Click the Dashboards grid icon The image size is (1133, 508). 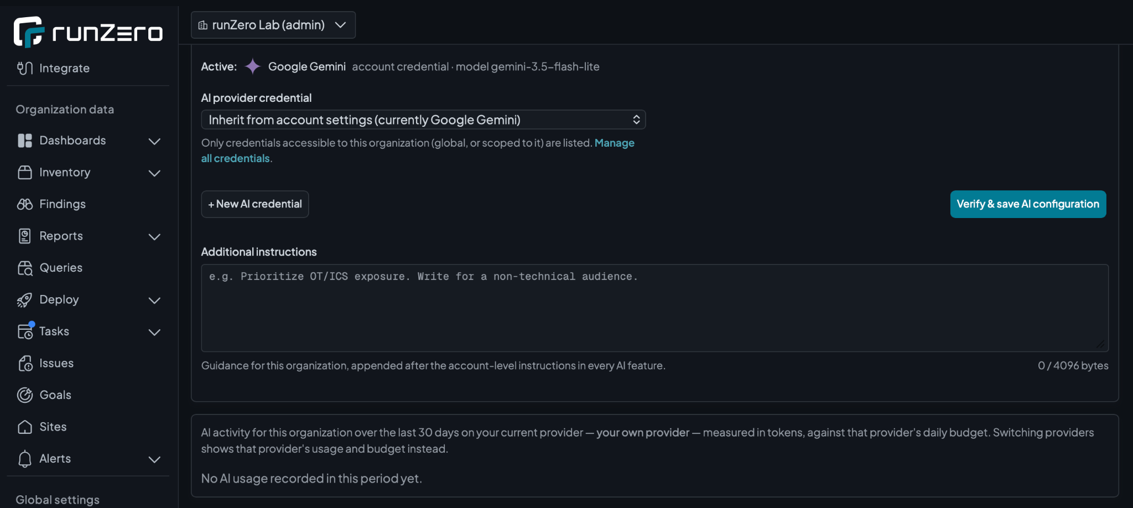[25, 141]
